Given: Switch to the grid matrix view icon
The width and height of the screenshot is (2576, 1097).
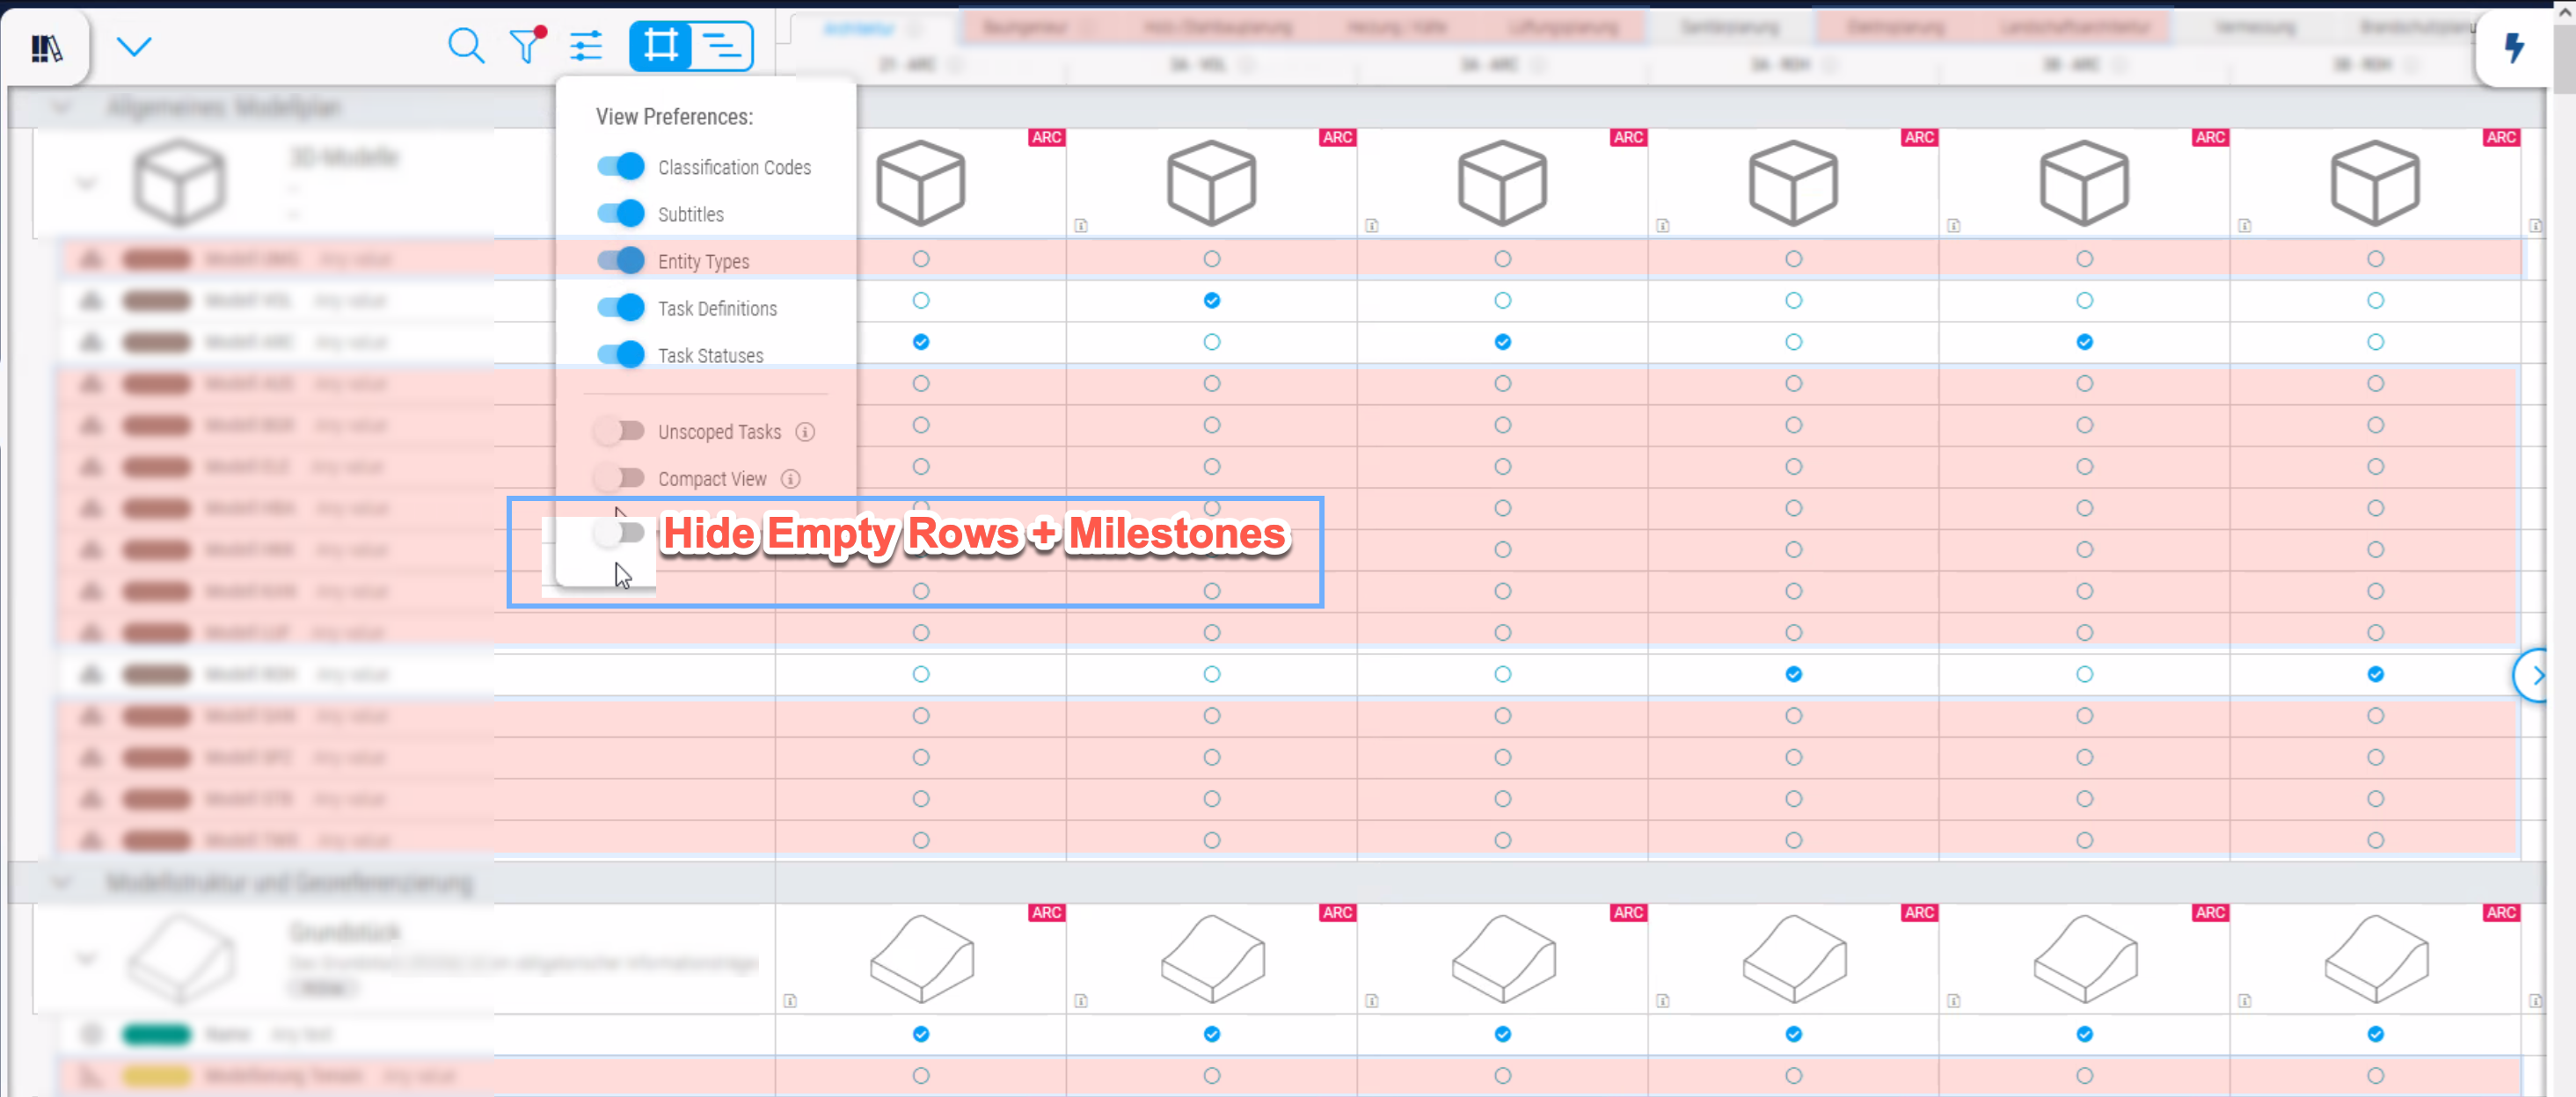Looking at the screenshot, I should (660, 46).
